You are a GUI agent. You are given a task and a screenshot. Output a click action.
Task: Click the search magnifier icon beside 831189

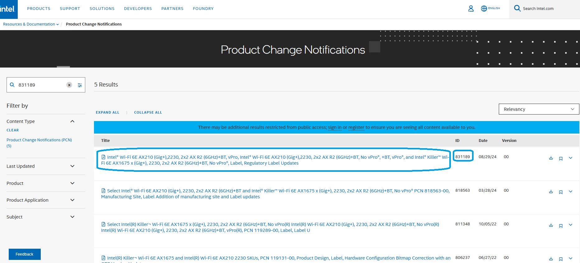click(12, 85)
